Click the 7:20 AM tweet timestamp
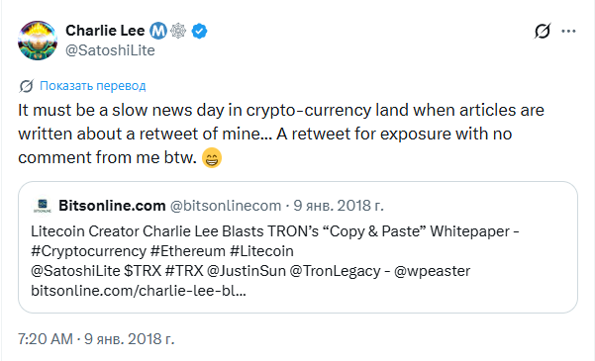The height and width of the screenshot is (361, 595). (46, 339)
